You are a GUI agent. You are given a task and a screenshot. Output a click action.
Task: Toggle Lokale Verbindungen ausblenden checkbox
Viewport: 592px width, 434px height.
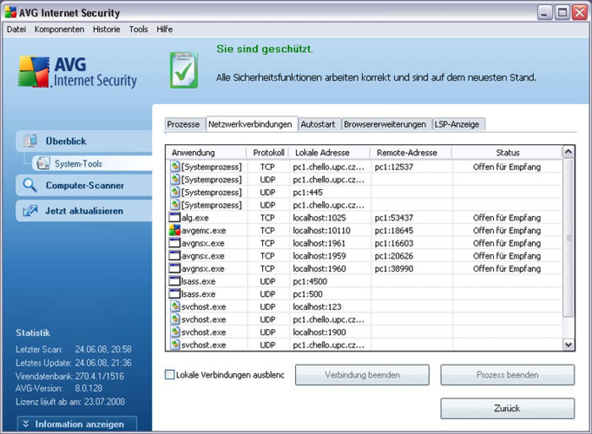pyautogui.click(x=170, y=375)
